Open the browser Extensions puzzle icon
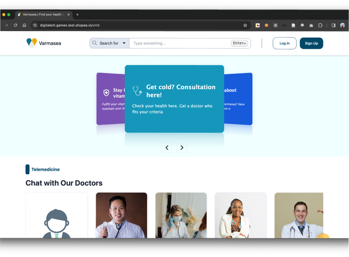Screen dimensions: 349x257 [x=320, y=25]
